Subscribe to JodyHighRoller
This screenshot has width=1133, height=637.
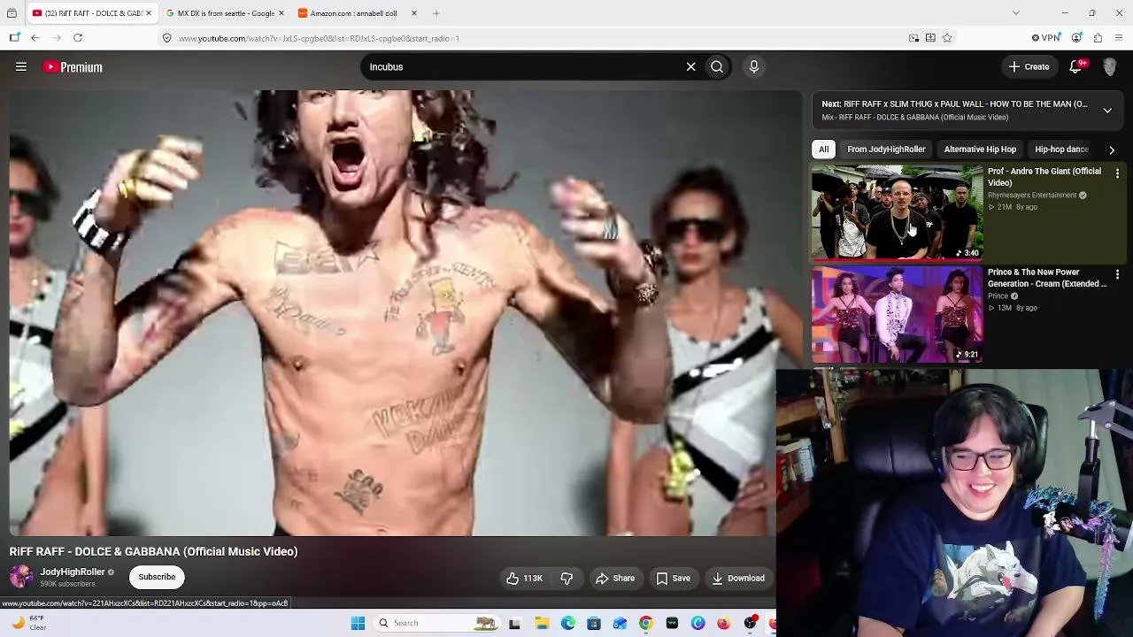[x=157, y=577]
